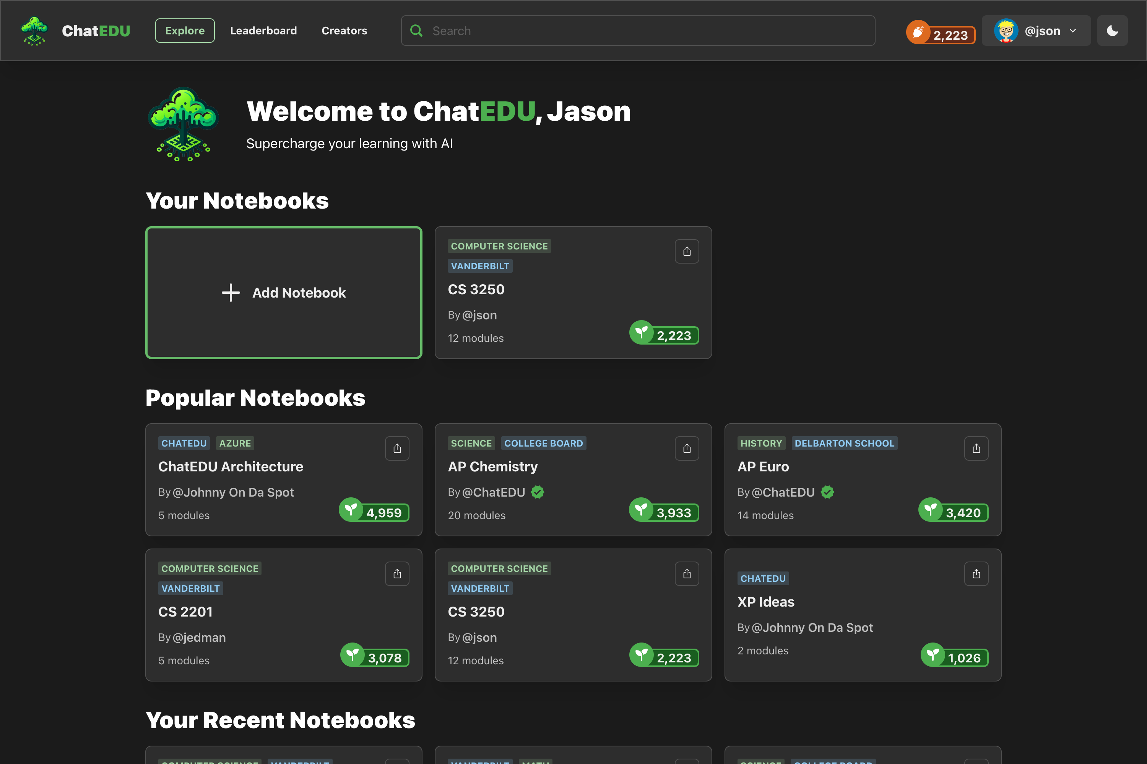Viewport: 1147px width, 764px height.
Task: Select the Explore nav button
Action: click(185, 31)
